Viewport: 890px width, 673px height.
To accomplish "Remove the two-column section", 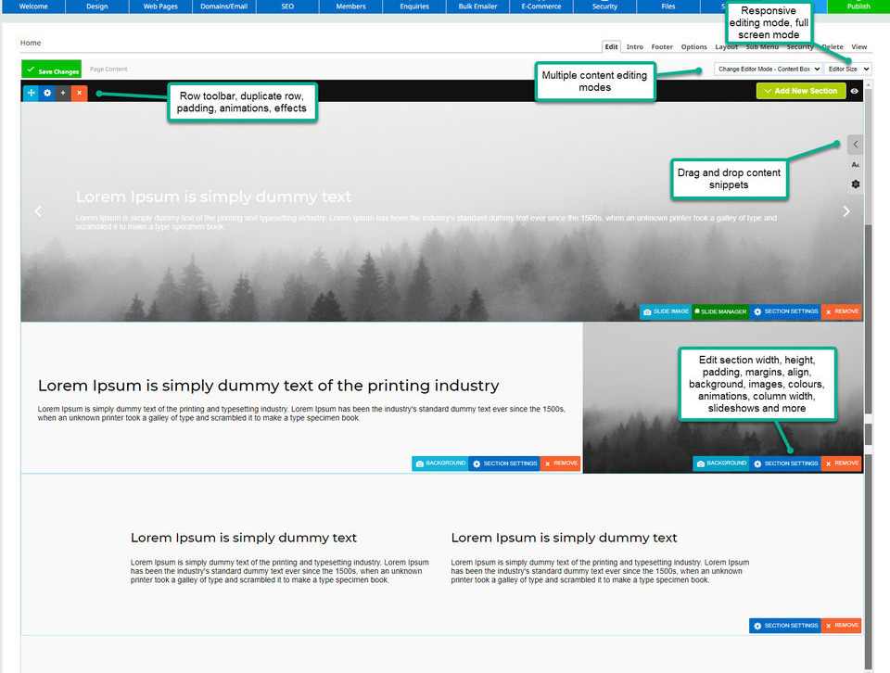I will (x=841, y=626).
